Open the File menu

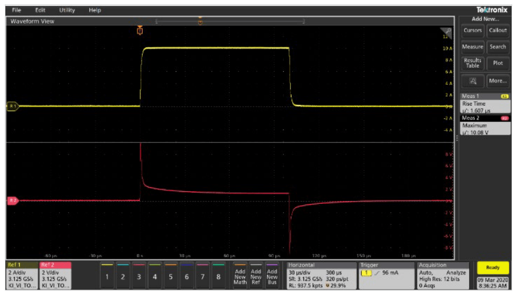16,10
